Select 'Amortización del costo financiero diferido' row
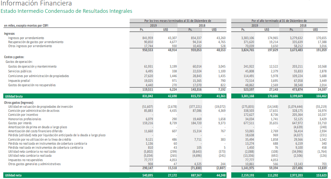This screenshot has height=179, width=331. point(35,131)
